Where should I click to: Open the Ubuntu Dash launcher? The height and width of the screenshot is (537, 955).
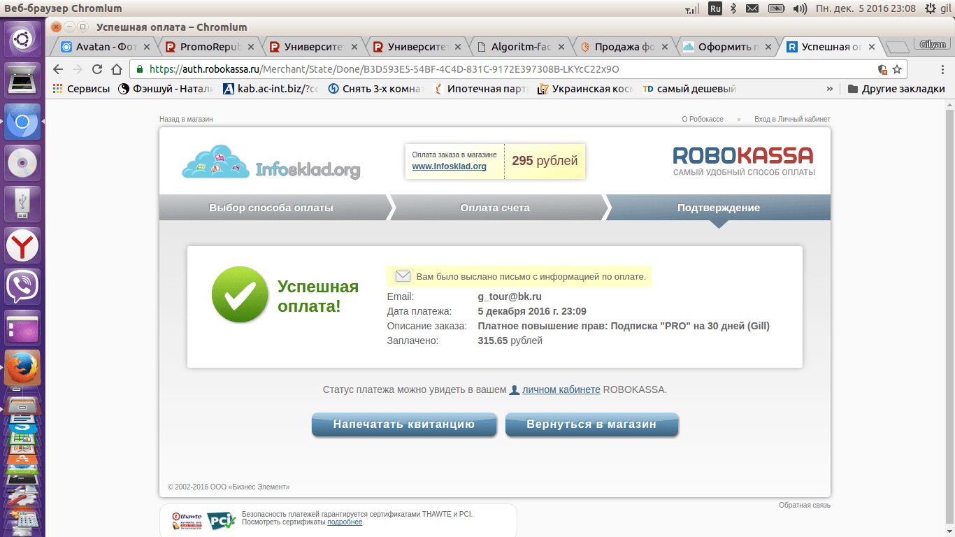point(22,39)
